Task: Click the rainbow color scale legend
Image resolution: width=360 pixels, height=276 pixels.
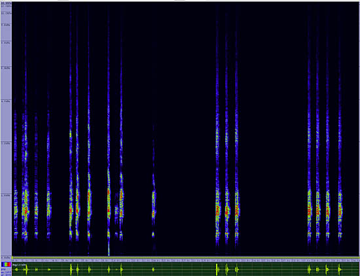Action: coord(6,264)
